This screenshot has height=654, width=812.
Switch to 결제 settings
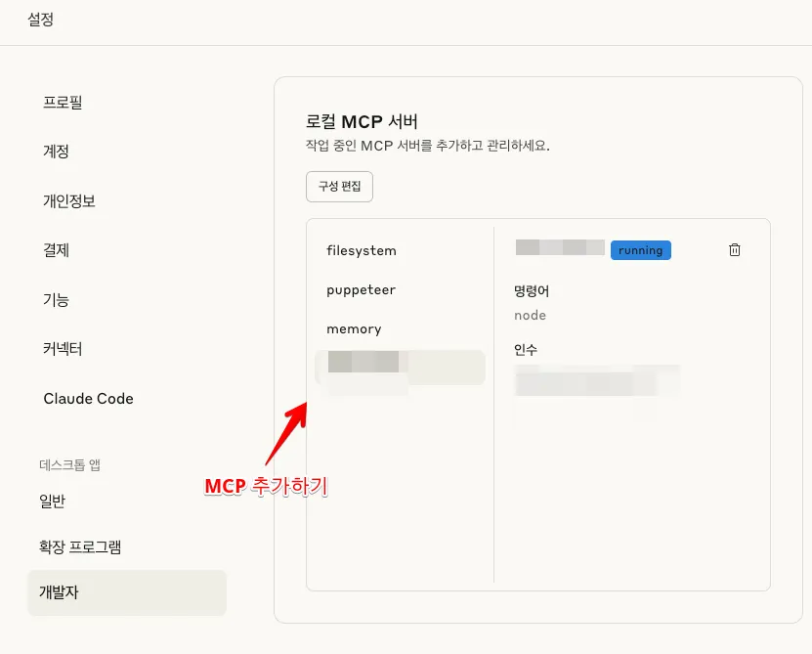coord(56,250)
